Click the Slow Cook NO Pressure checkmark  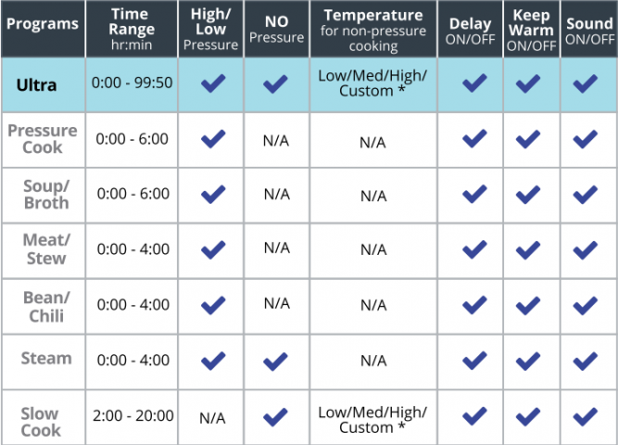coord(276,416)
